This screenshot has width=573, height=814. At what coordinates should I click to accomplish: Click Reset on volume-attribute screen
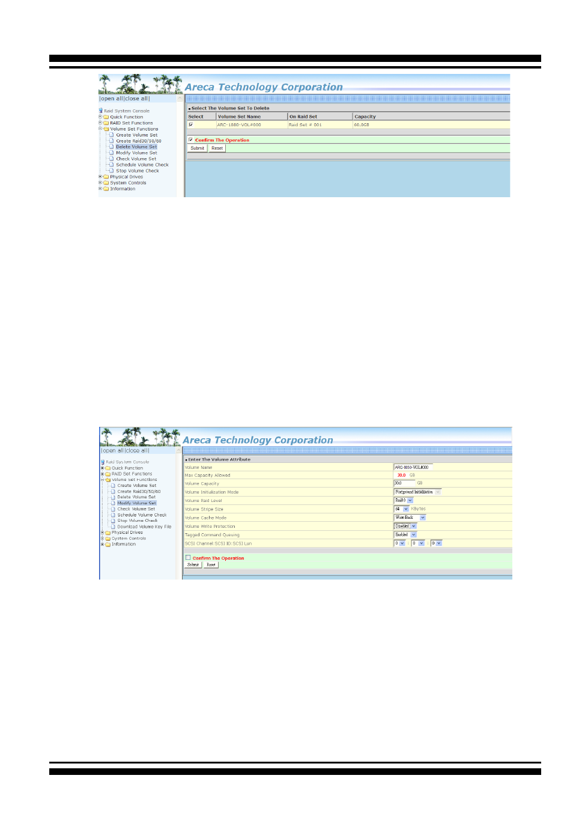click(x=211, y=565)
